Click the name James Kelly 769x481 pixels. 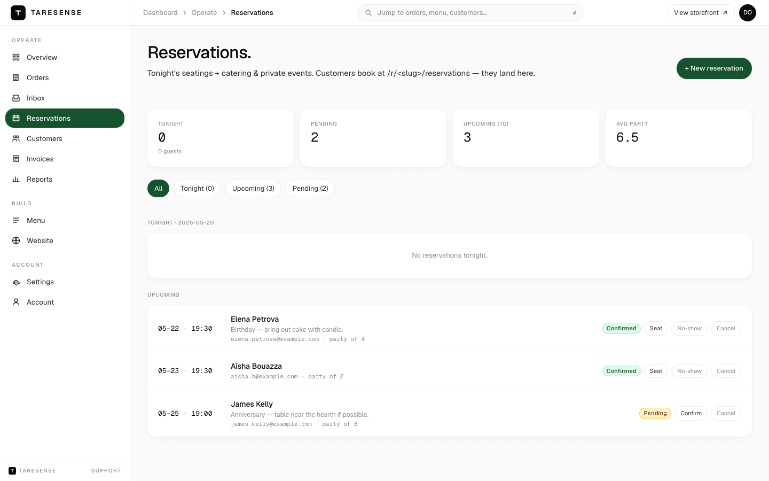click(252, 404)
